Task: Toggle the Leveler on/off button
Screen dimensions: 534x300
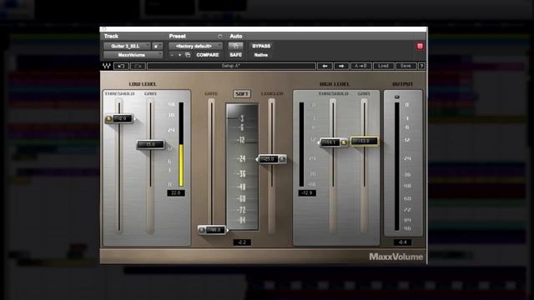Action: click(282, 159)
